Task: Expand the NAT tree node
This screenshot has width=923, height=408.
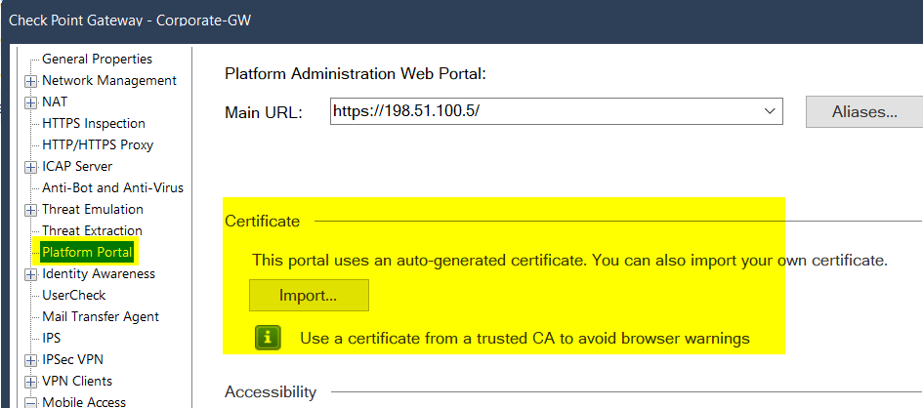Action: (x=30, y=102)
